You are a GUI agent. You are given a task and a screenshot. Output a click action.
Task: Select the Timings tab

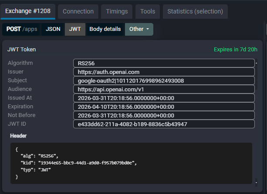116,11
